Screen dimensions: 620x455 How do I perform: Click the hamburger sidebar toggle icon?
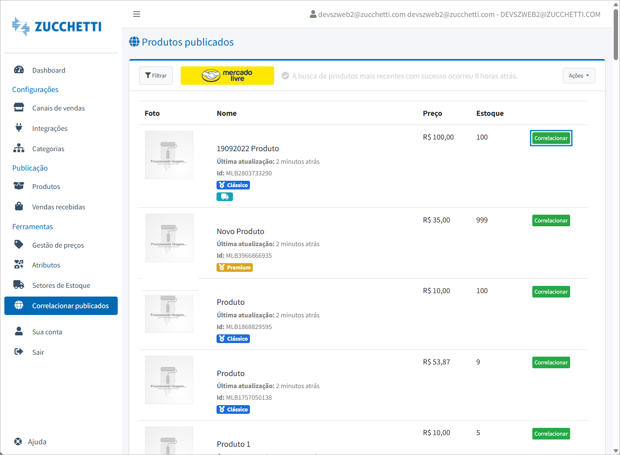tap(137, 14)
